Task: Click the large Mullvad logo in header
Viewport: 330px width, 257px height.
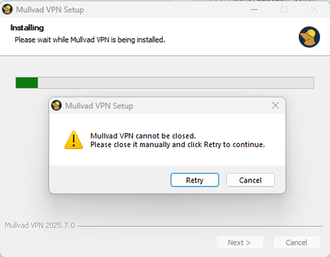Action: (x=310, y=37)
